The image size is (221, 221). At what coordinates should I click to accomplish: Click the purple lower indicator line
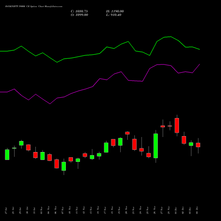[100, 79]
